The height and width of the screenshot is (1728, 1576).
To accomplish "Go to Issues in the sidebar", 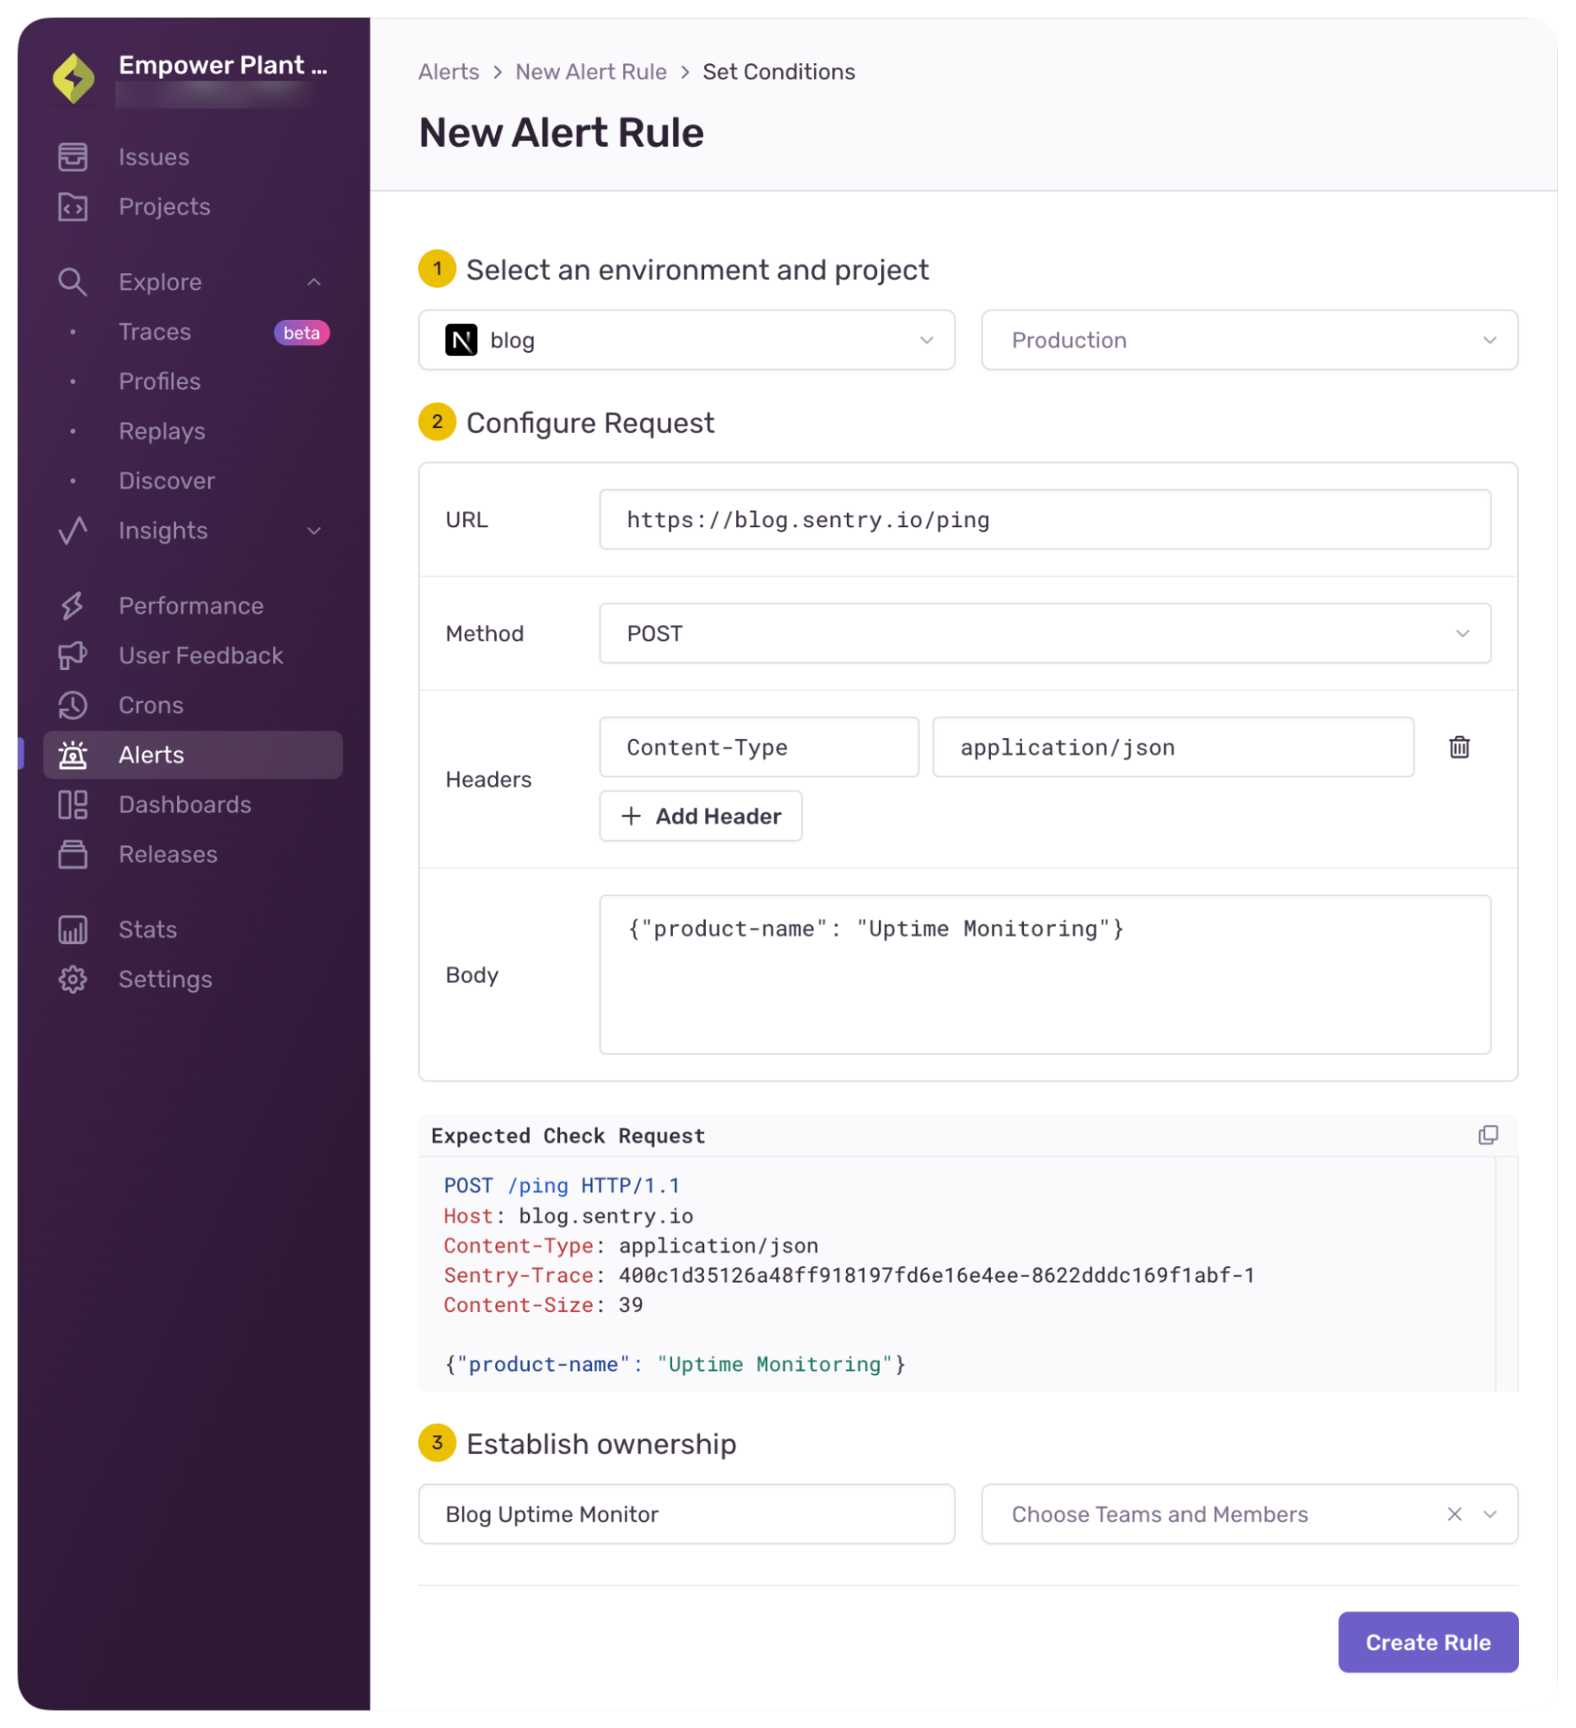I will pyautogui.click(x=154, y=157).
